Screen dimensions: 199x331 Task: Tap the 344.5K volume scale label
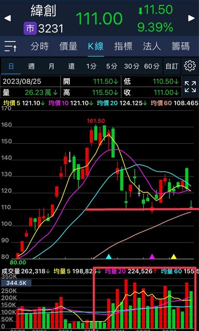(16, 283)
